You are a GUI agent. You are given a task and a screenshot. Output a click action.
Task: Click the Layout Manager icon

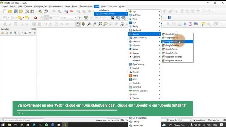(27, 11)
